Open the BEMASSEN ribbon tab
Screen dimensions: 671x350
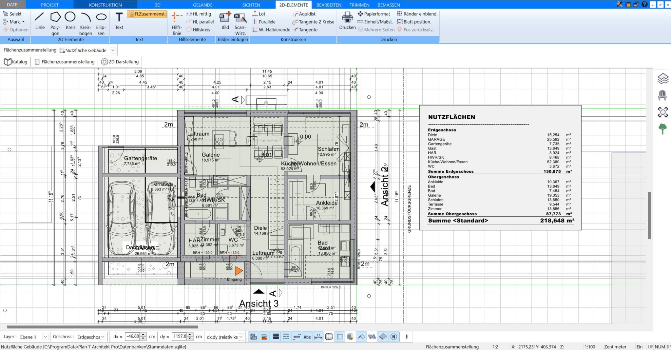[389, 5]
